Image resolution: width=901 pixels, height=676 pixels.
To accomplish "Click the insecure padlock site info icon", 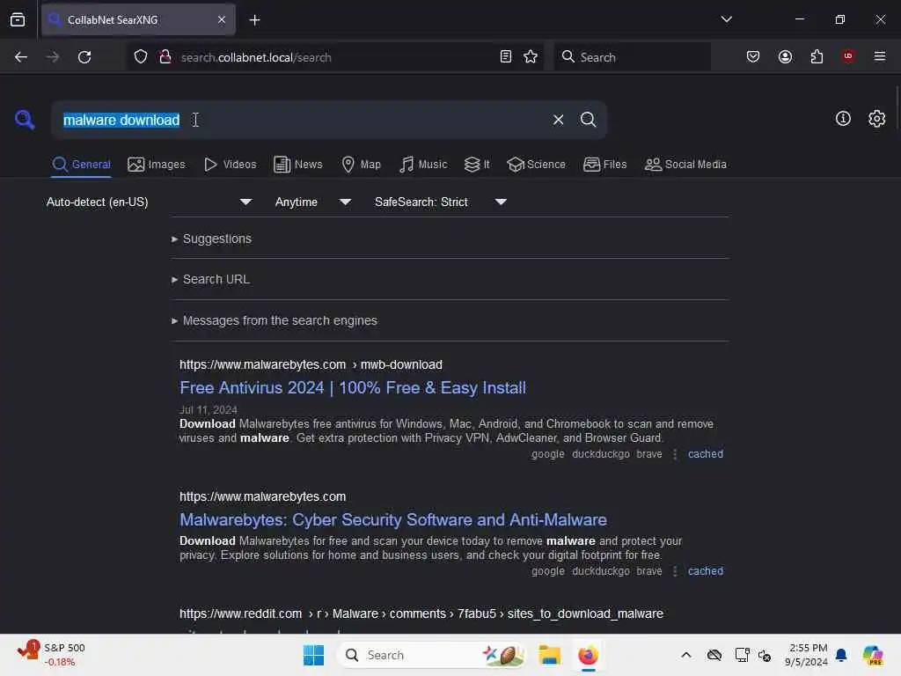I will [165, 57].
